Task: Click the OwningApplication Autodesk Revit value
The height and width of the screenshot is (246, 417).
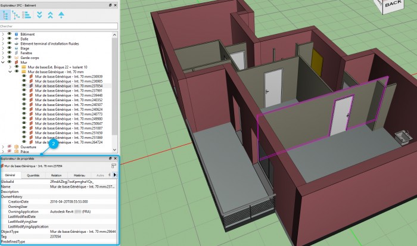Action: tap(70, 211)
